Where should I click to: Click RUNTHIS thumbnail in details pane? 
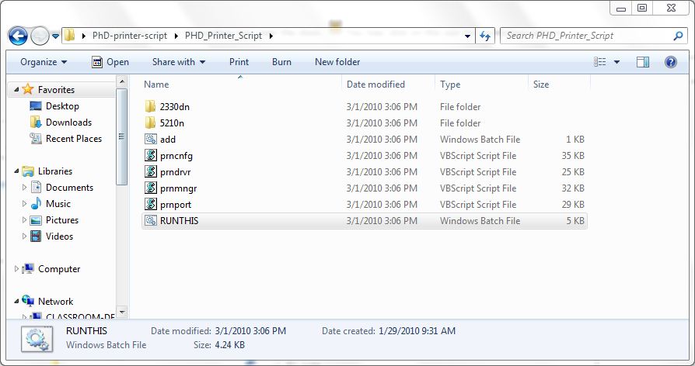tap(37, 339)
